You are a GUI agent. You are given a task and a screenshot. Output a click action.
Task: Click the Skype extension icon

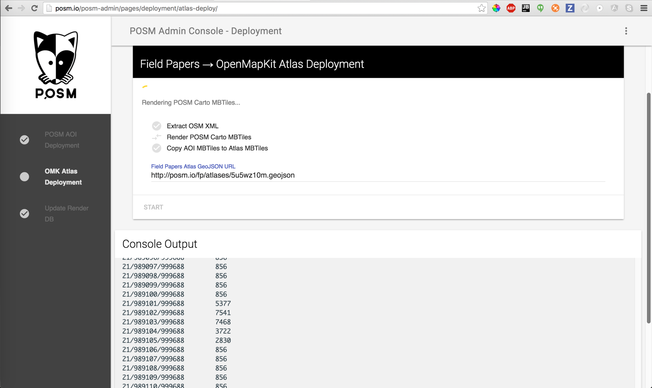(629, 8)
